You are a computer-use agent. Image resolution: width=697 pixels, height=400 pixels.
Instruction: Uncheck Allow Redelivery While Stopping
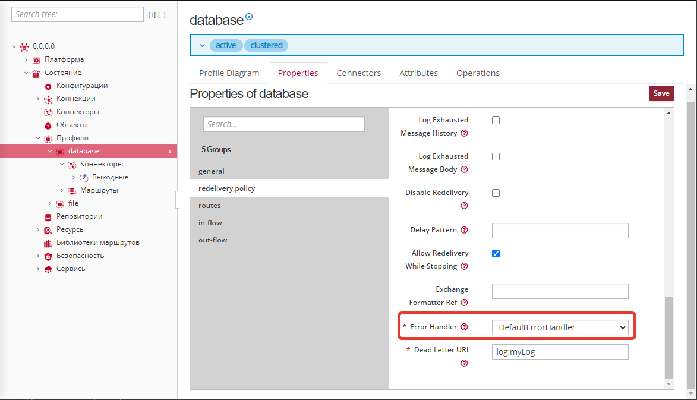pyautogui.click(x=496, y=253)
